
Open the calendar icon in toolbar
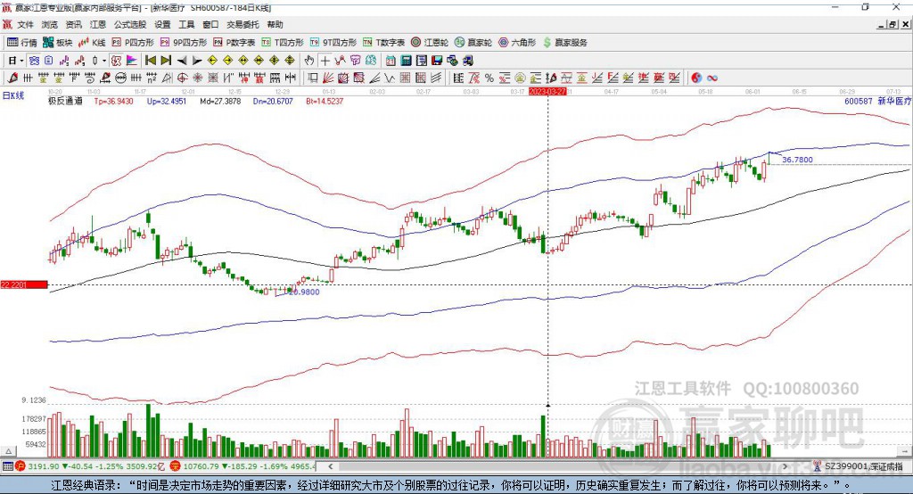point(391,61)
